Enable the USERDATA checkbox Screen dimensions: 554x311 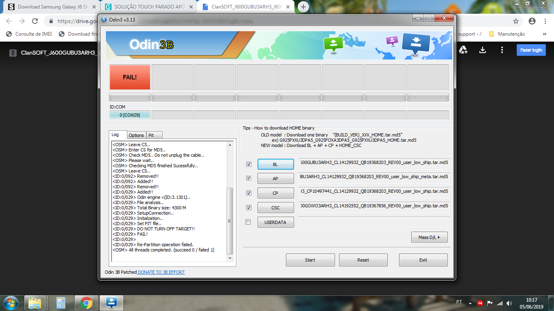248,222
